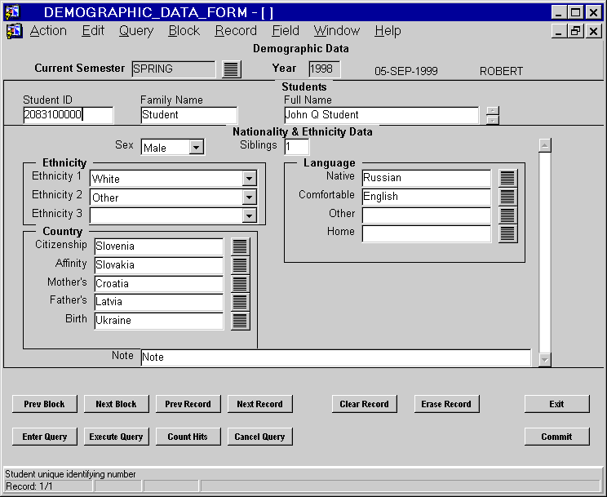Click the empty Other language field
Screen dimensions: 607x497
click(427, 215)
